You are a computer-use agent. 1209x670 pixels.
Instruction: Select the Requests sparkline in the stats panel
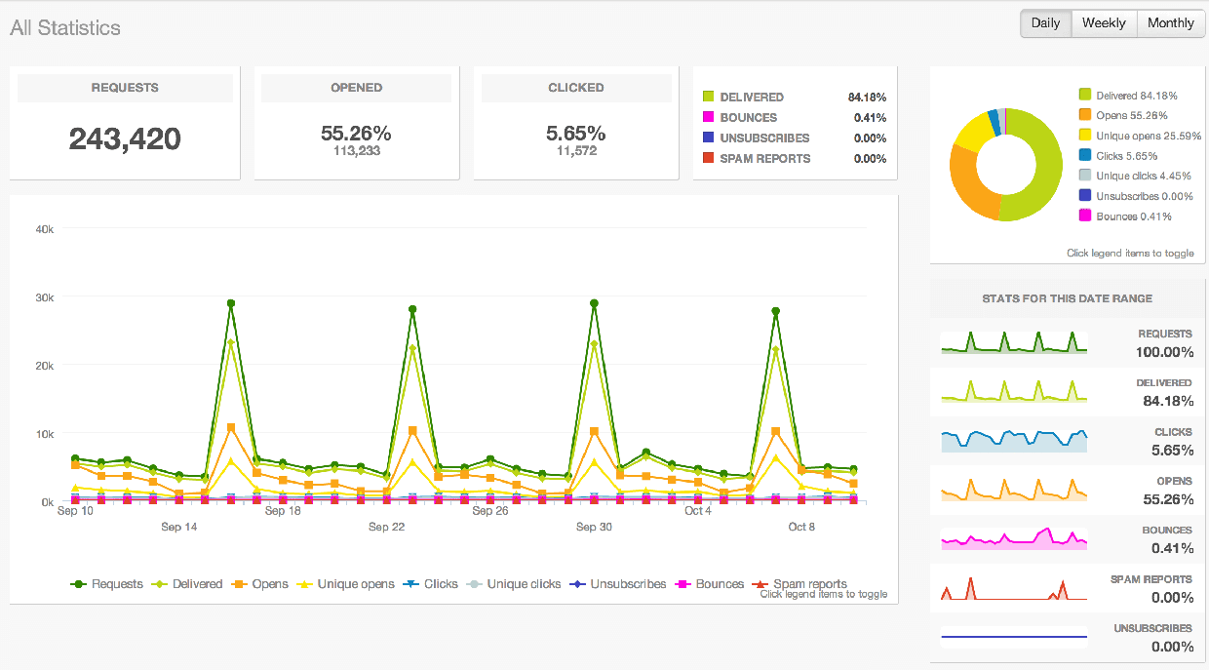tap(1014, 343)
